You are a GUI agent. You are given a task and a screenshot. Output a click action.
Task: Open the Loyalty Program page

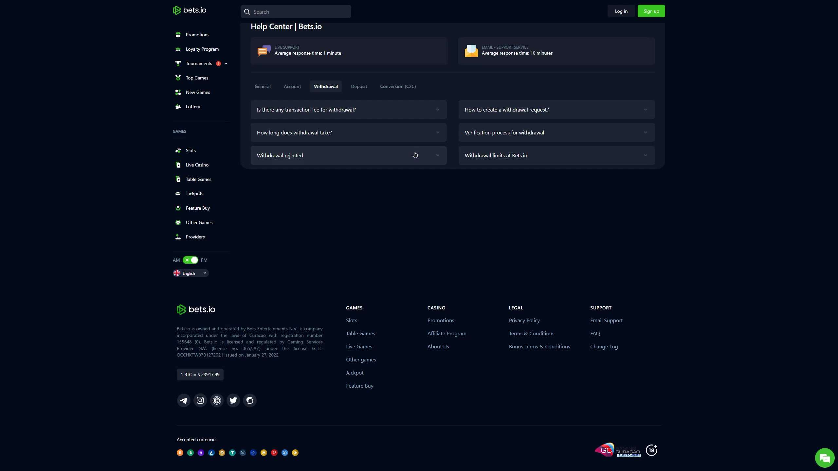point(202,49)
